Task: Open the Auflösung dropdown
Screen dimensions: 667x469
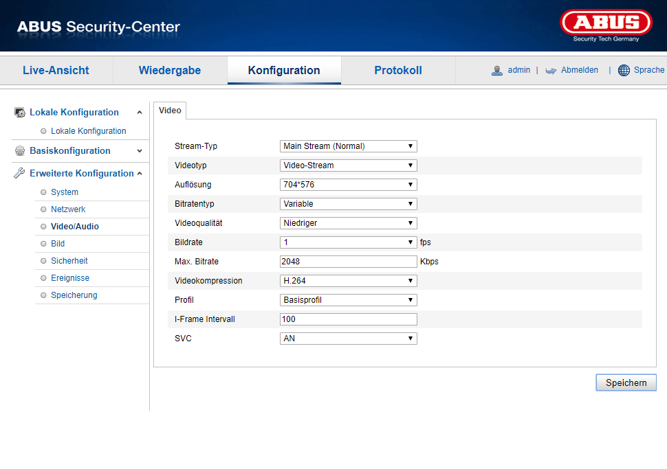Action: 348,185
